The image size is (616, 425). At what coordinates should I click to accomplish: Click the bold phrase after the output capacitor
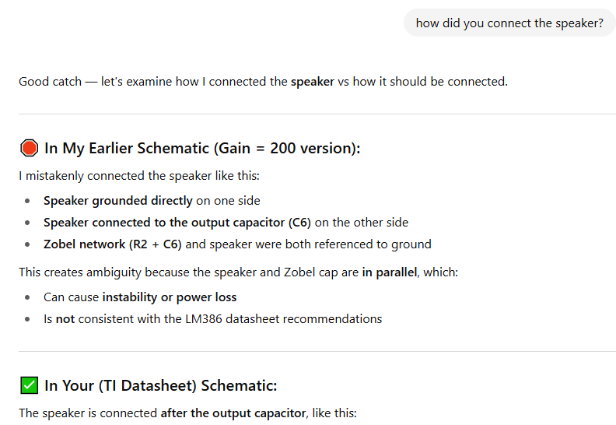pyautogui.click(x=233, y=413)
